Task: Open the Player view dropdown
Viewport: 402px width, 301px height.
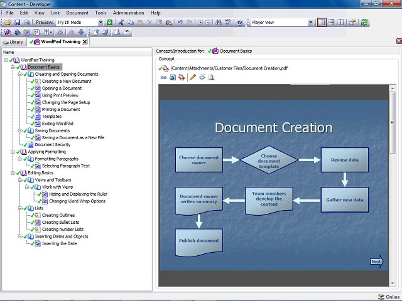Action: tap(310, 23)
